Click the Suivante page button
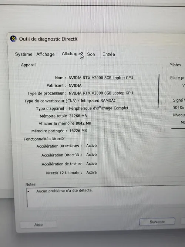 [157, 222]
